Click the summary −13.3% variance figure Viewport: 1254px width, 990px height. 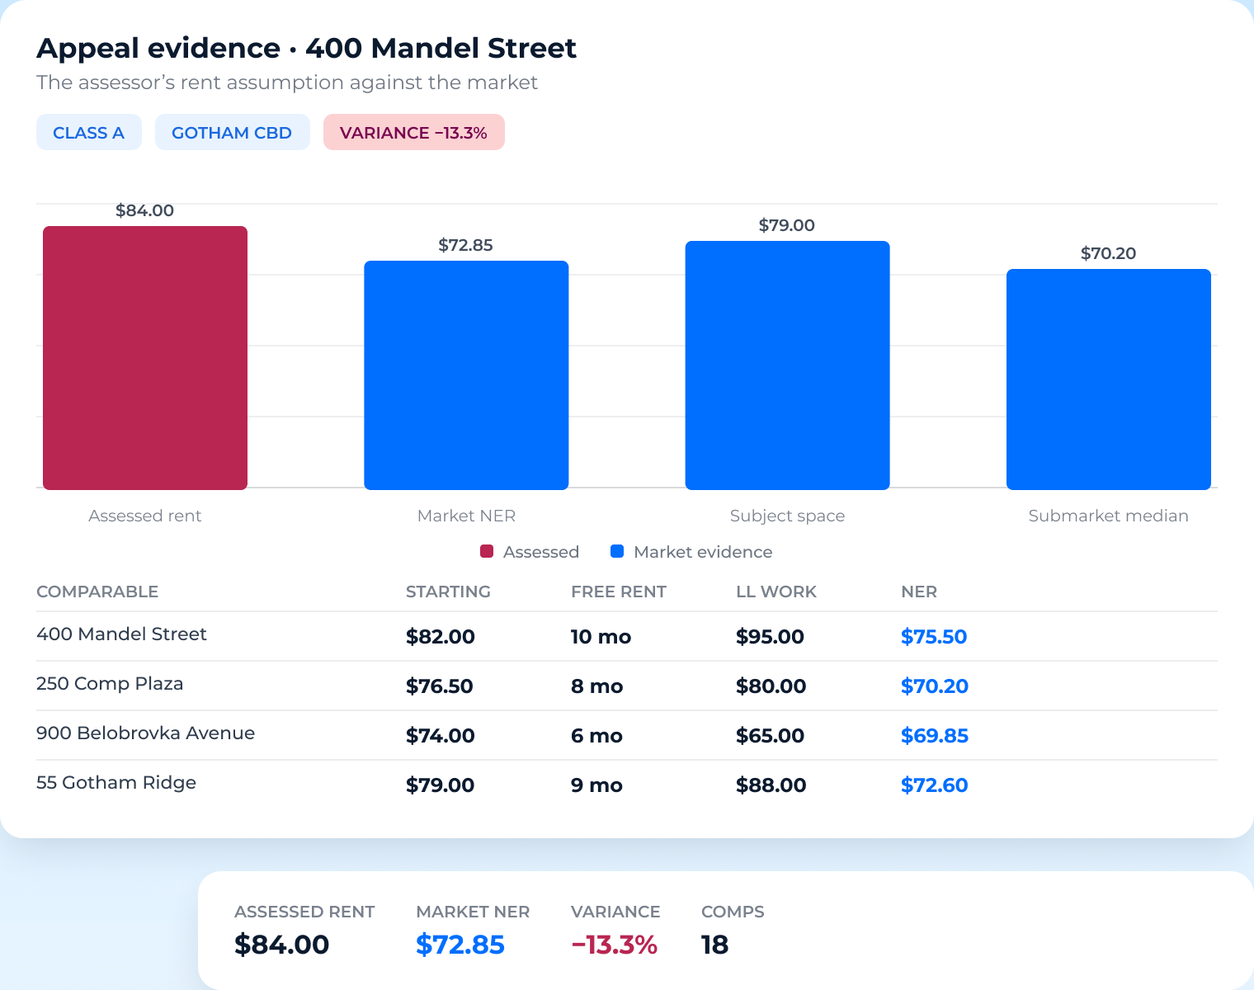(615, 945)
